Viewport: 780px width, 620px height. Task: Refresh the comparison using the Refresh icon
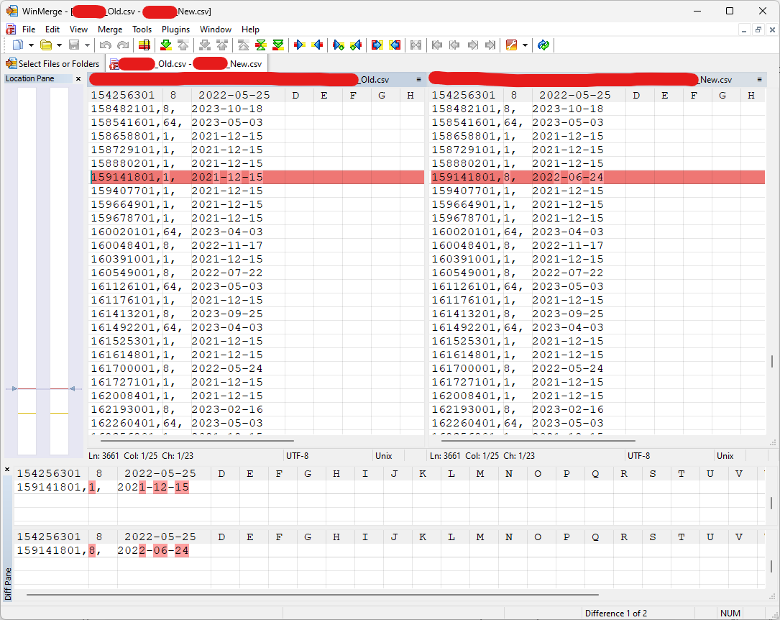tap(543, 45)
